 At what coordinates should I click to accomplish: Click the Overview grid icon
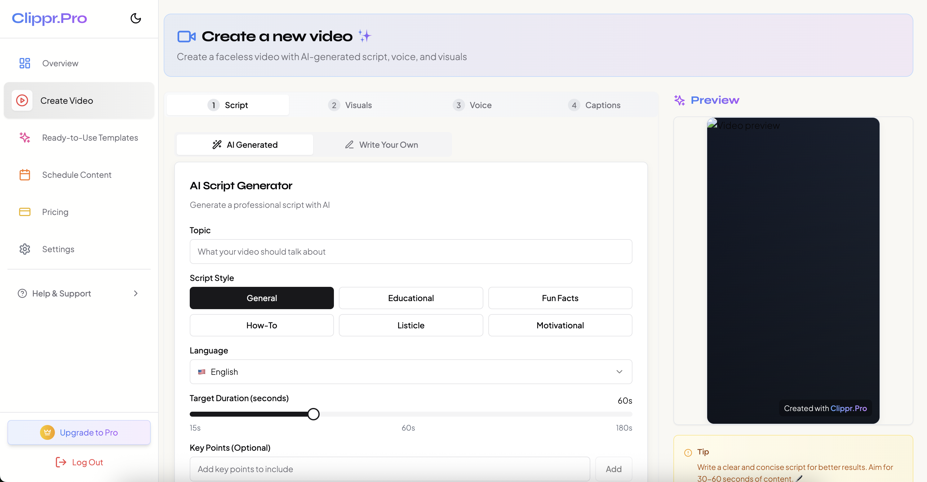pos(24,63)
